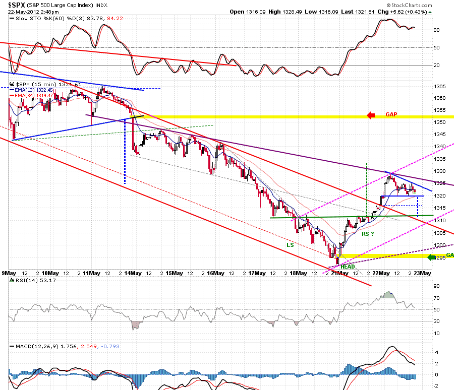The image size is (458, 390).
Task: Click the $SPX ticker symbol title
Action: point(16,5)
